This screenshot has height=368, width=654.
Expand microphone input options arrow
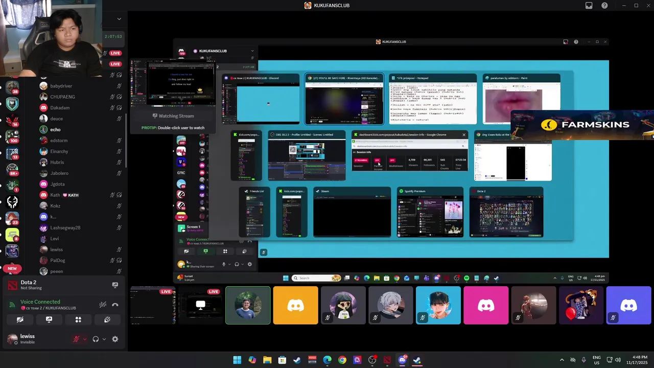85,339
